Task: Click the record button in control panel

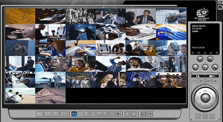Action: pyautogui.click(x=200, y=59)
